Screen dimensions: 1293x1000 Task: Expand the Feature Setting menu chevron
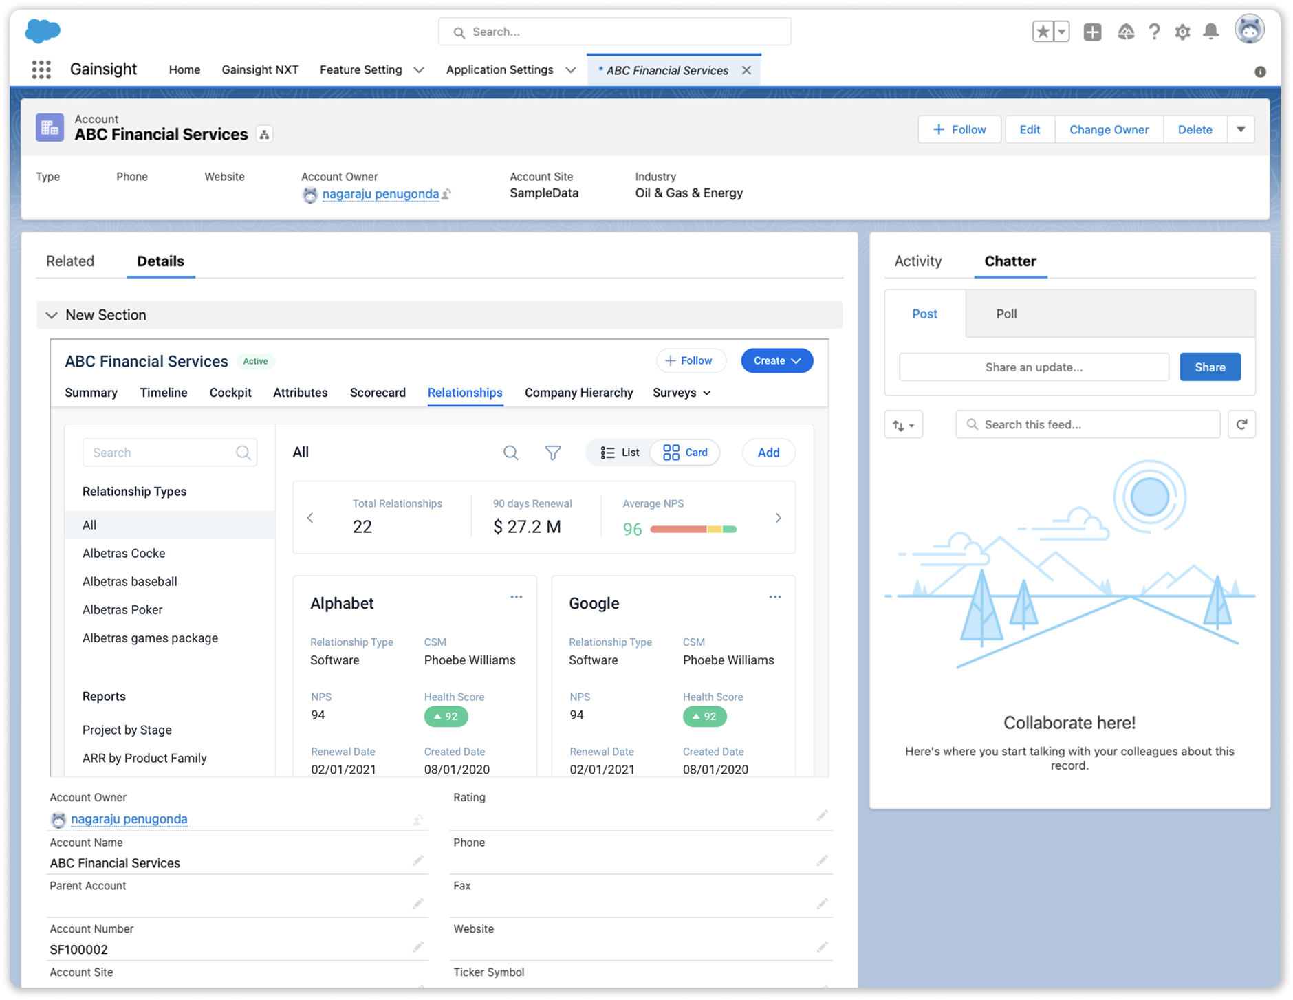pos(419,70)
